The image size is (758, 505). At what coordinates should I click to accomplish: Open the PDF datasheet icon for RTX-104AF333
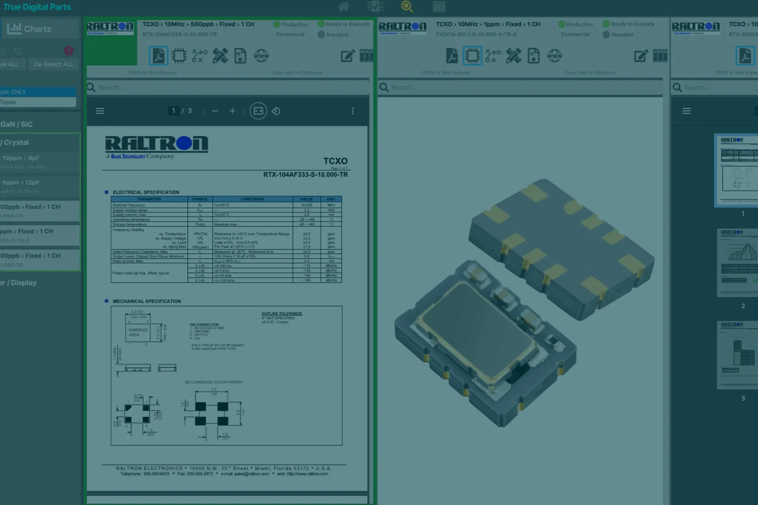[x=159, y=56]
